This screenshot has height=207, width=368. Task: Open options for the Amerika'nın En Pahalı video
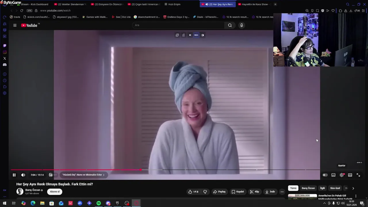[356, 196]
